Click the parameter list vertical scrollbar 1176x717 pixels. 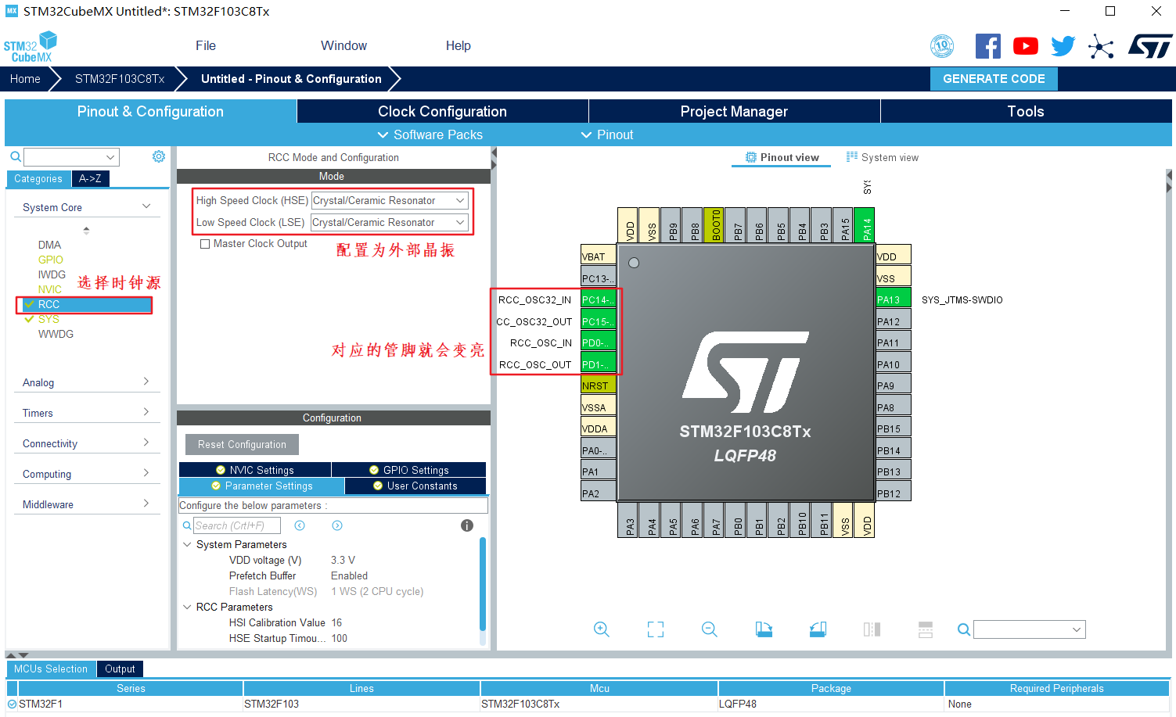click(x=482, y=583)
